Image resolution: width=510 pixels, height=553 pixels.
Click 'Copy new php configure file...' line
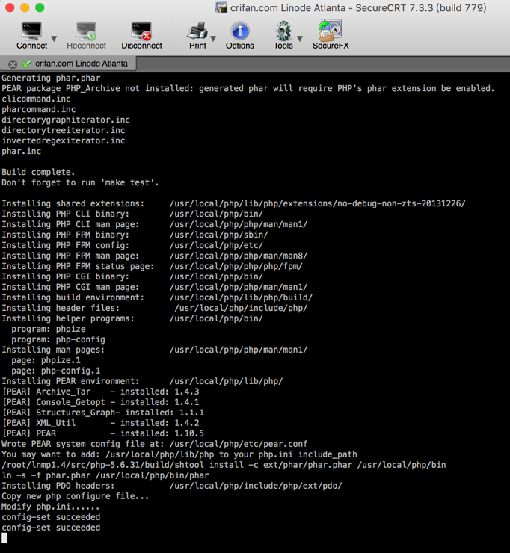click(x=76, y=496)
